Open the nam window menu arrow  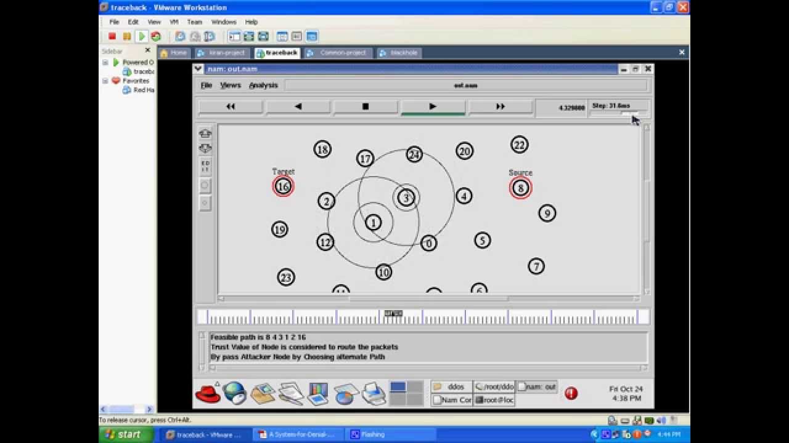click(198, 69)
